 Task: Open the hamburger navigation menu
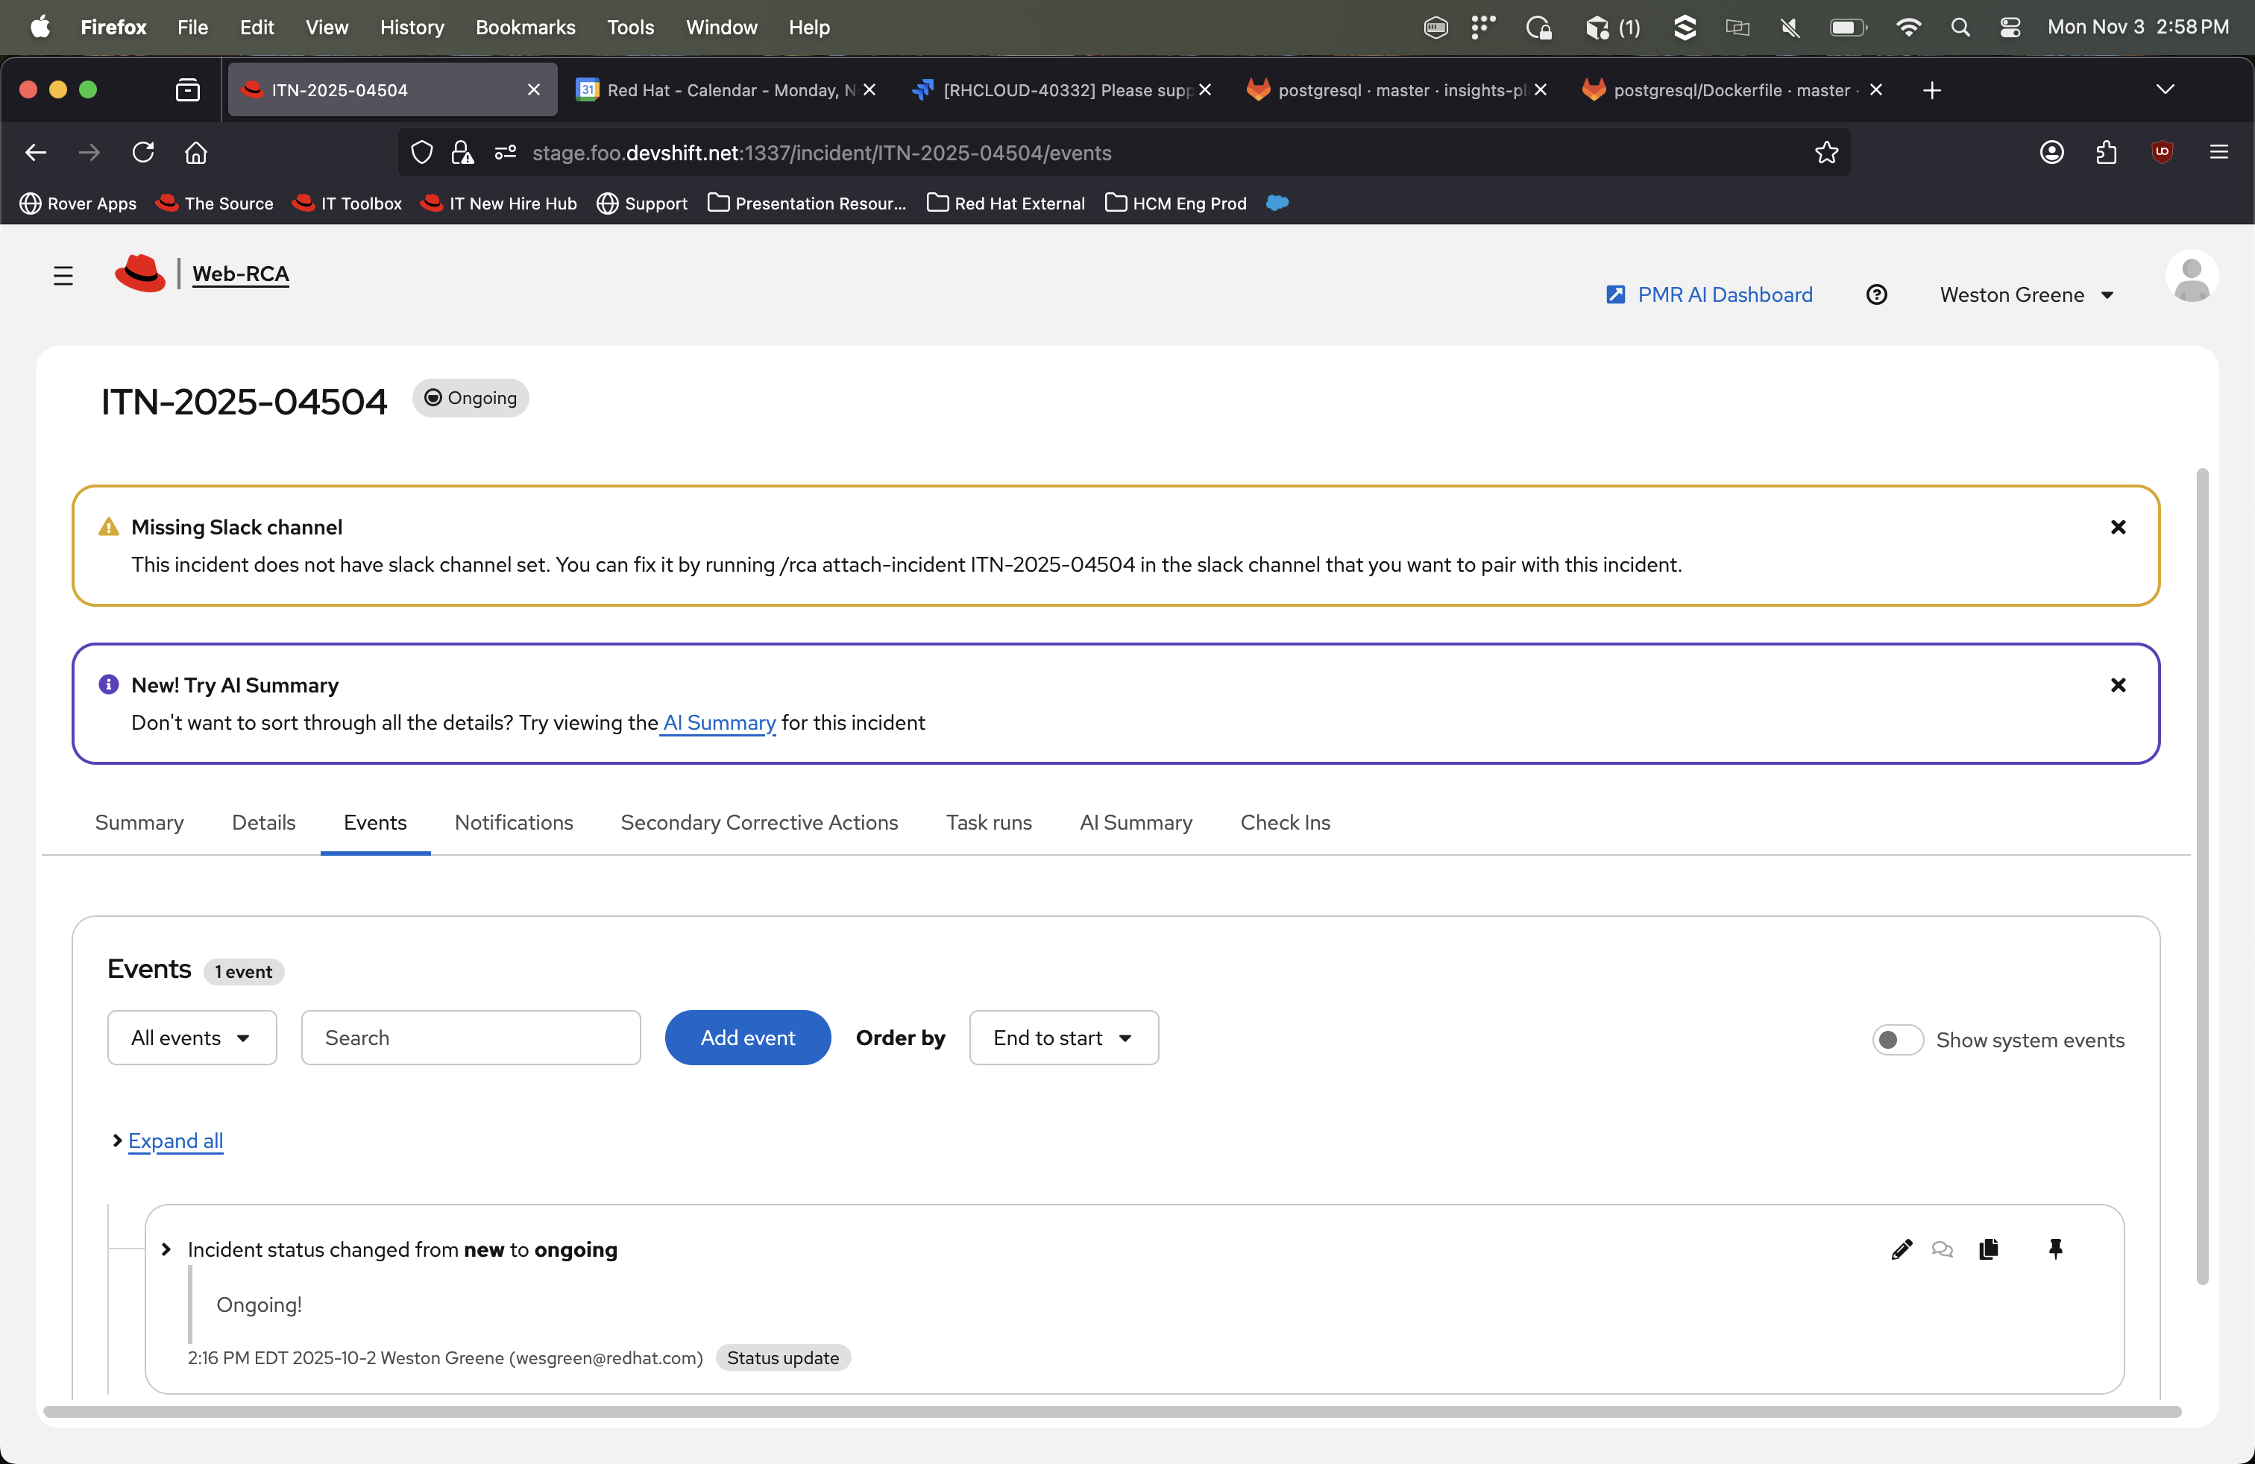(x=63, y=276)
